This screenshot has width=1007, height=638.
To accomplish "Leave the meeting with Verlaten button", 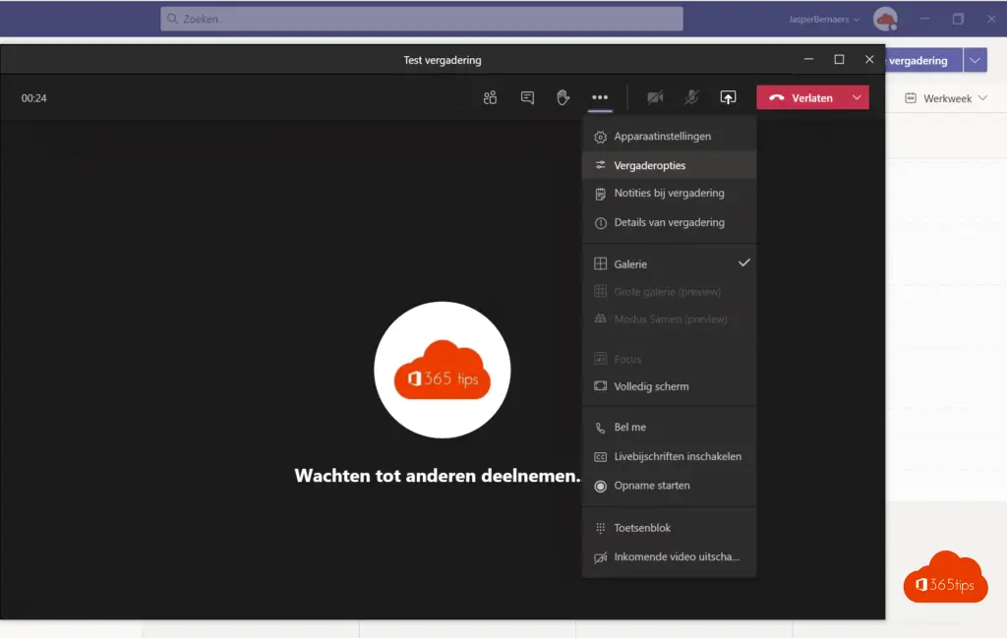I will (x=800, y=97).
